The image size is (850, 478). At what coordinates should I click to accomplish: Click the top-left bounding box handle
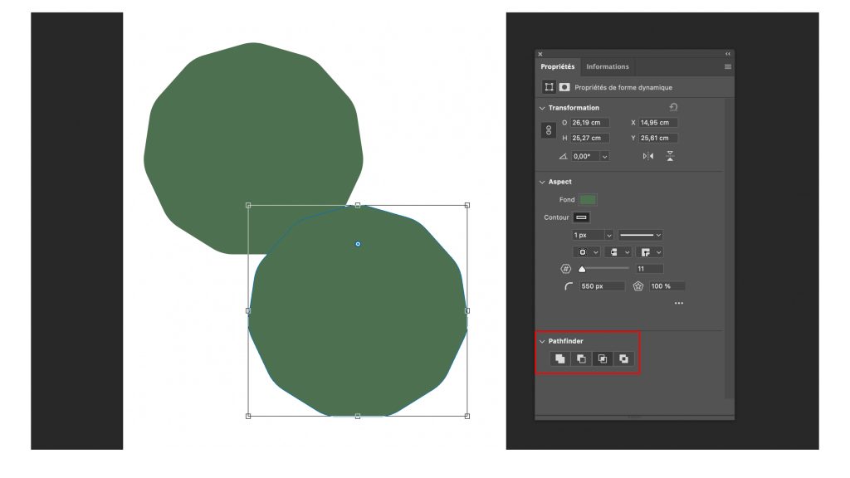(248, 206)
